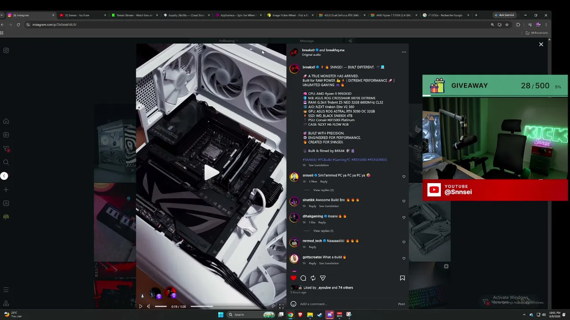Switch to the AppSorteos Spin the Wheel tab

click(238, 15)
